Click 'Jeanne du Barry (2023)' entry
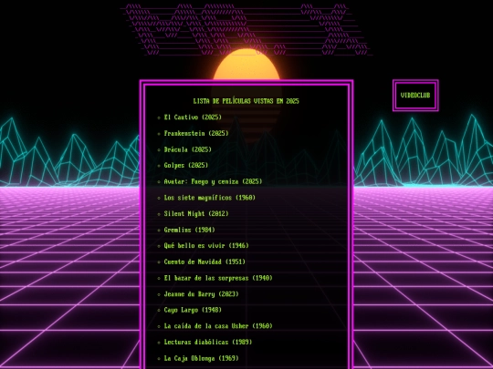Screen dimensions: 493x369 coord(201,294)
